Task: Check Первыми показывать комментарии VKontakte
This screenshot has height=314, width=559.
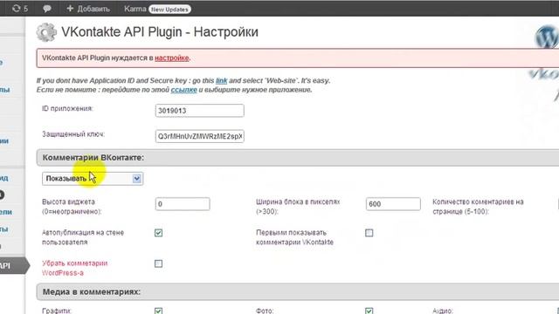Action: tap(369, 233)
